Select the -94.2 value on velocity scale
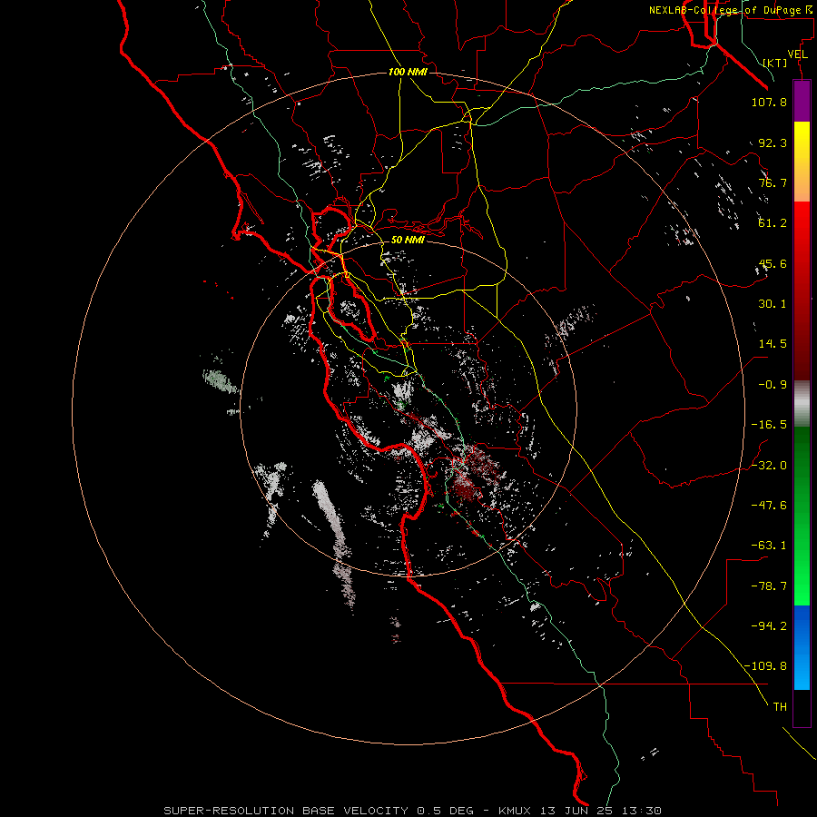The height and width of the screenshot is (817, 817). pyautogui.click(x=769, y=625)
